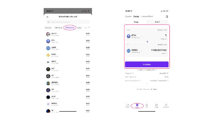The image size is (215, 121).
Task: Expand the chain filter list chevron
Action: coord(89,27)
